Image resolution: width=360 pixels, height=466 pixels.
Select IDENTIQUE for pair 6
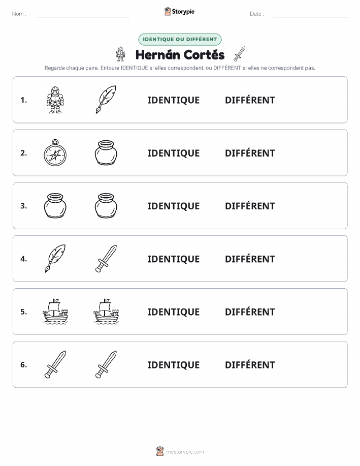(174, 365)
